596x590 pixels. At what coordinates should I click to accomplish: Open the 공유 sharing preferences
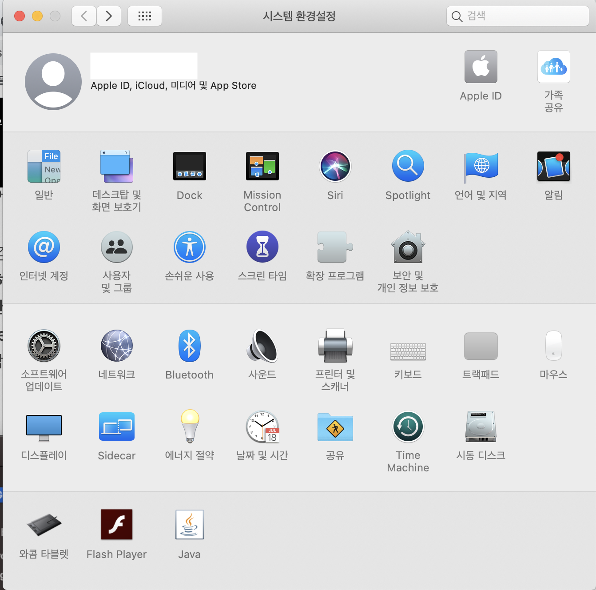pos(335,427)
